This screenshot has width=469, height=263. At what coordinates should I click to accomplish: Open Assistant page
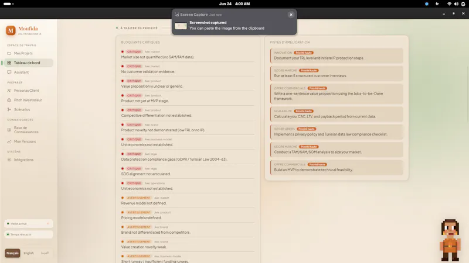pyautogui.click(x=29, y=72)
